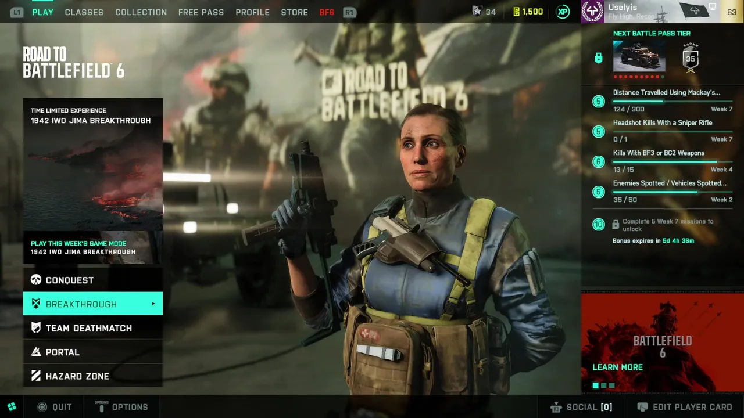Open Social [0] panel
The height and width of the screenshot is (418, 744).
click(x=581, y=407)
